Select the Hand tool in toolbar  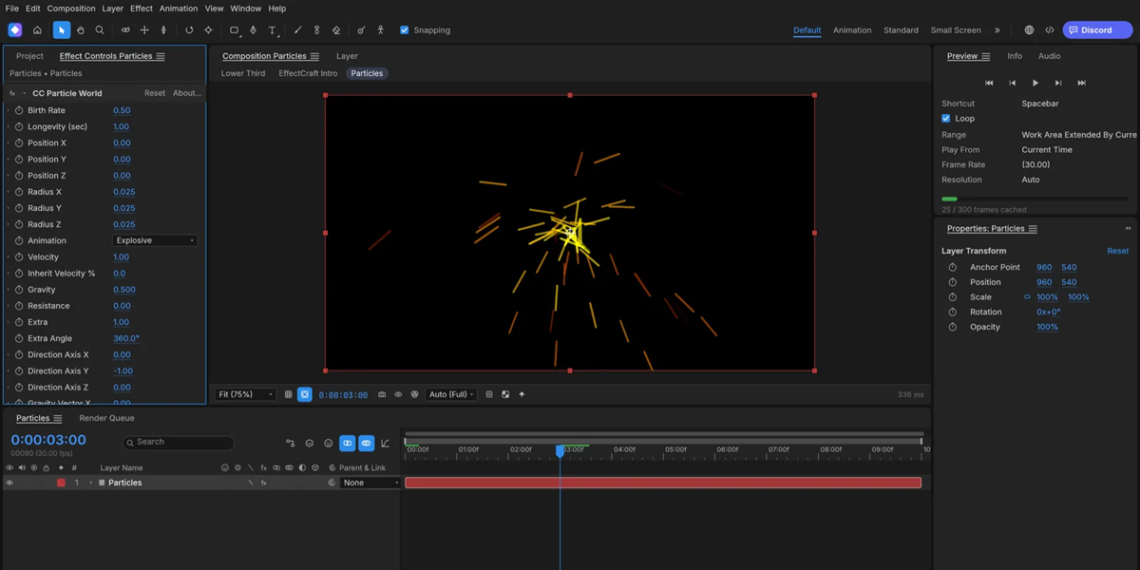81,30
